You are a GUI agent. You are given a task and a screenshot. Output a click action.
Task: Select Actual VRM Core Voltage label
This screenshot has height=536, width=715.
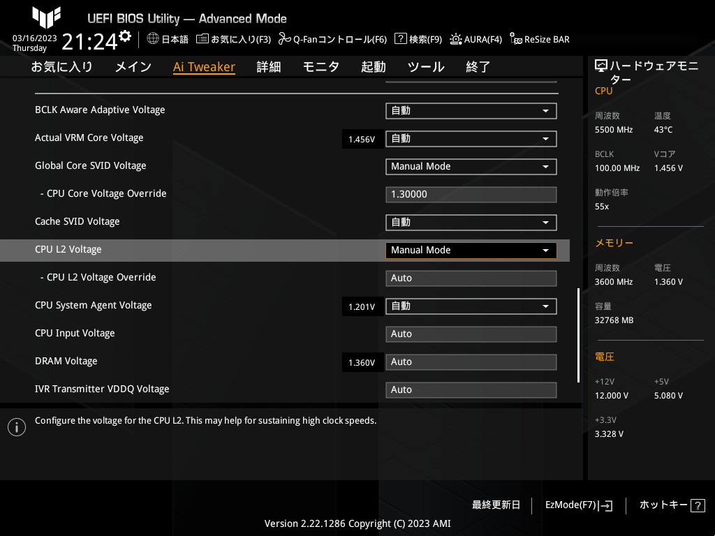pyautogui.click(x=89, y=137)
